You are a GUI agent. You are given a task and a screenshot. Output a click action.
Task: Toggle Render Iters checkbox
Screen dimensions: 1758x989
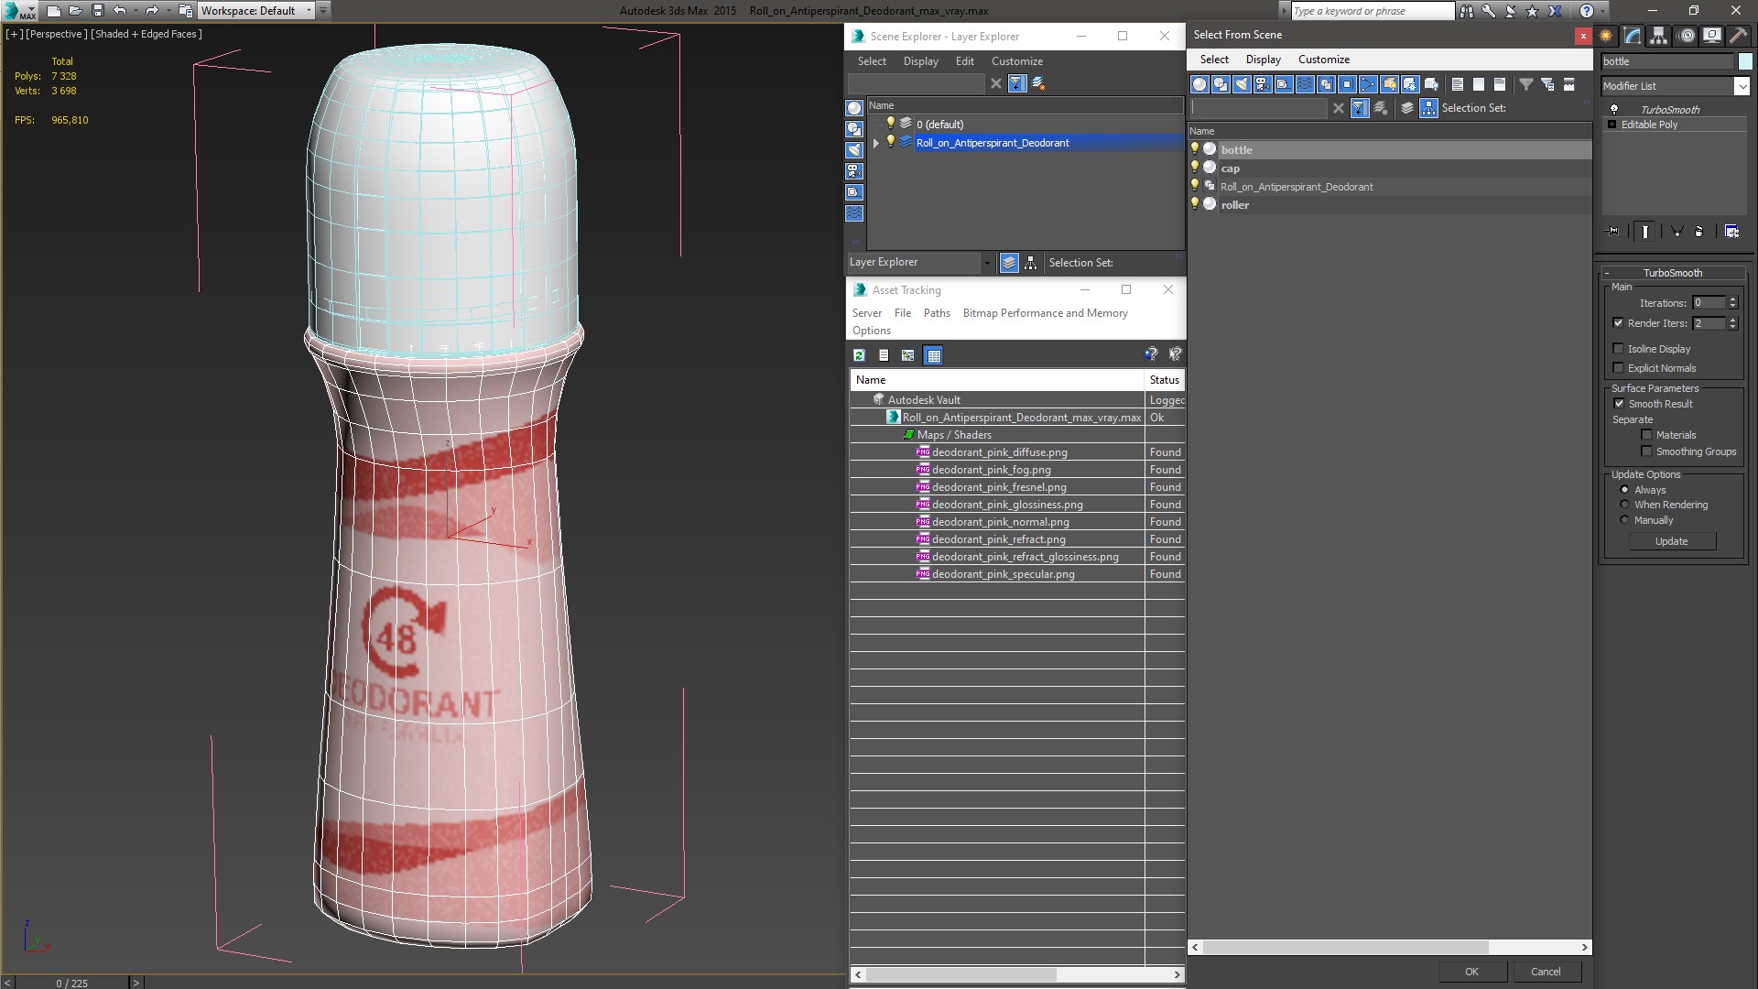[x=1618, y=323]
